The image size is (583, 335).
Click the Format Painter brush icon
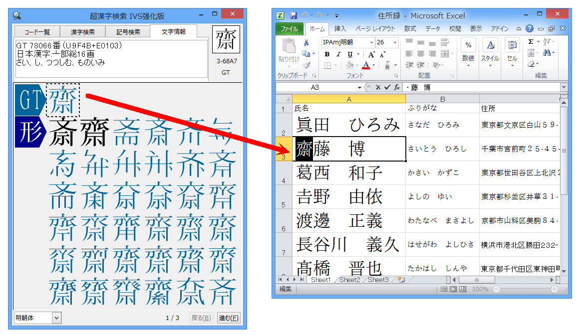pyautogui.click(x=306, y=65)
